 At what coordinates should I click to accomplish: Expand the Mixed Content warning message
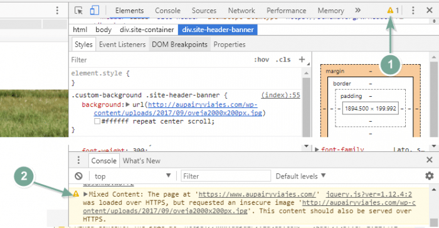85,194
